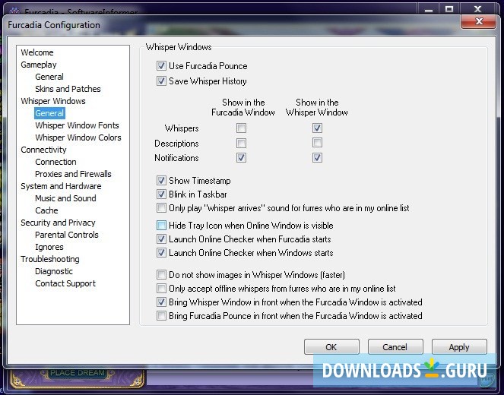This screenshot has width=504, height=395.
Task: Open Parental Controls settings
Action: point(67,235)
